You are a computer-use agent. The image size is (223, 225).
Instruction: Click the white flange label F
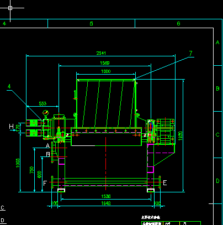tap(45, 184)
